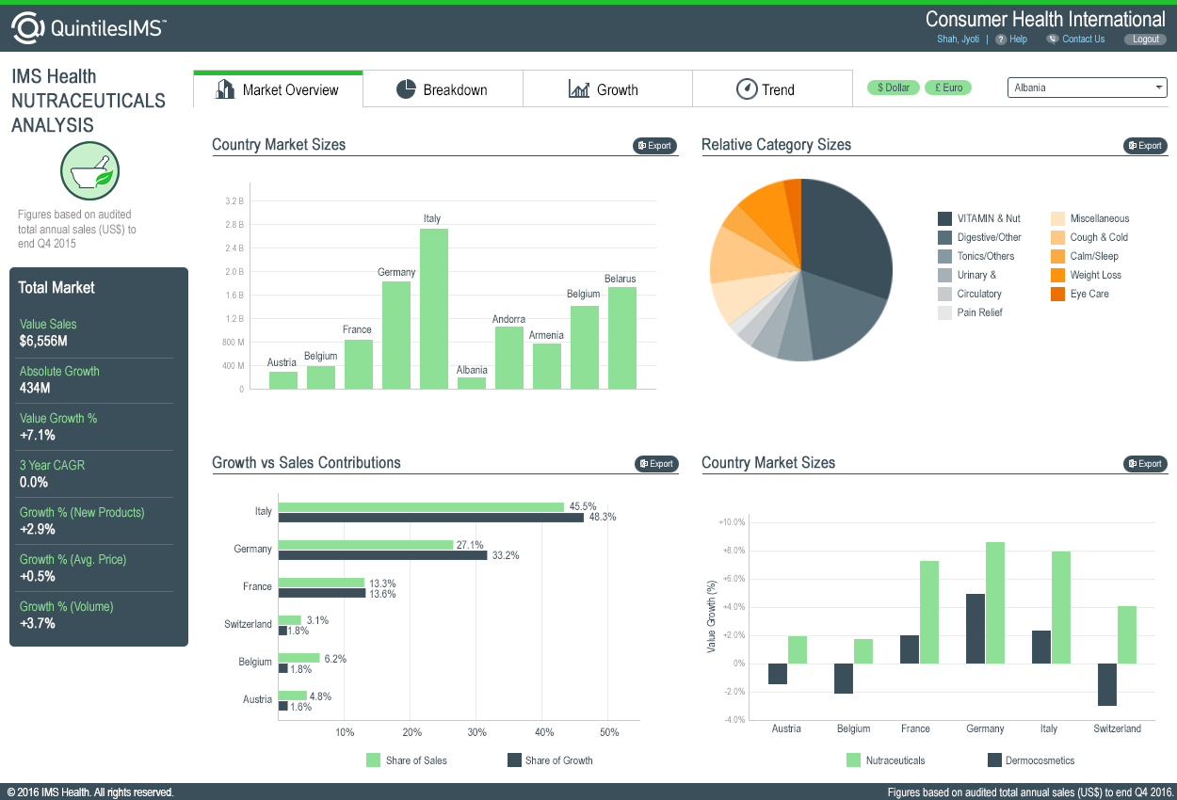Export the Country Market Sizes chart containing Albania
The height and width of the screenshot is (800, 1177).
click(655, 146)
